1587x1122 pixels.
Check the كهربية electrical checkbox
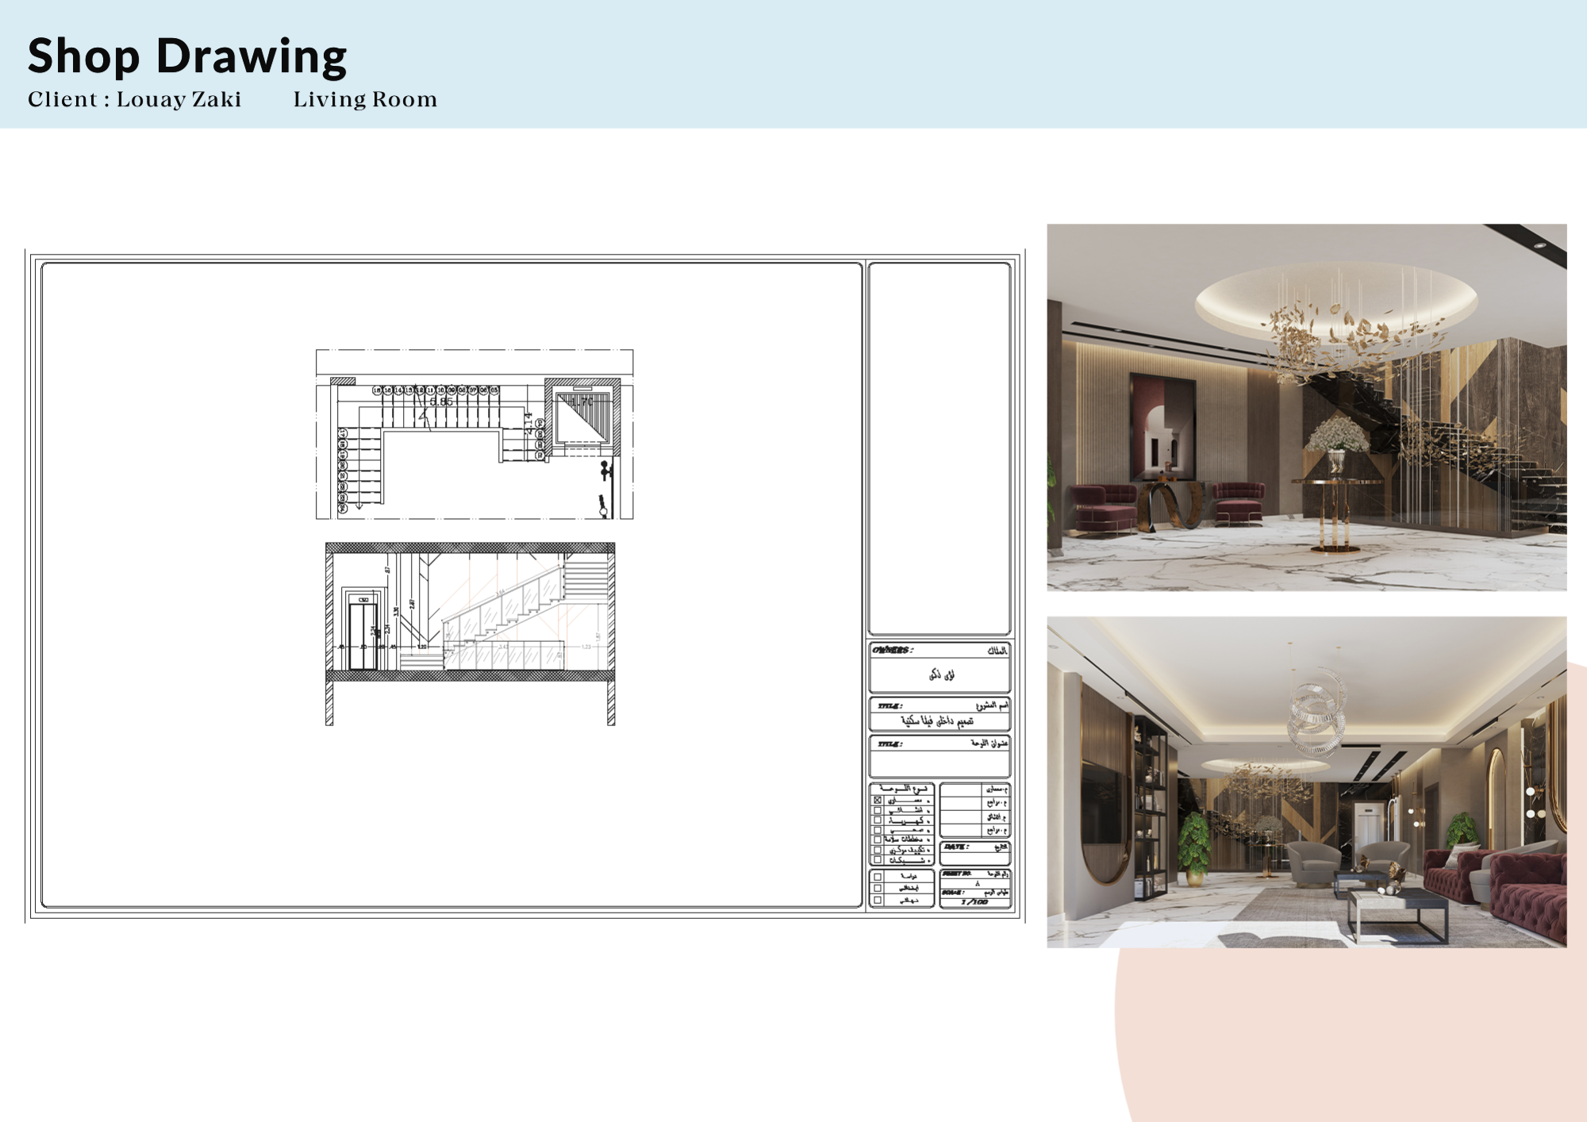[x=878, y=820]
